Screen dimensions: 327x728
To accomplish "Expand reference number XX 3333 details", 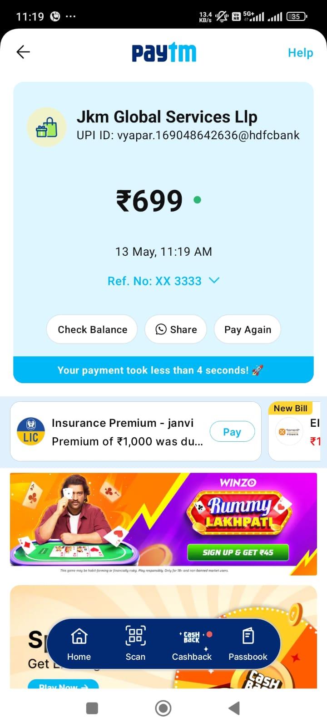I will (154, 281).
